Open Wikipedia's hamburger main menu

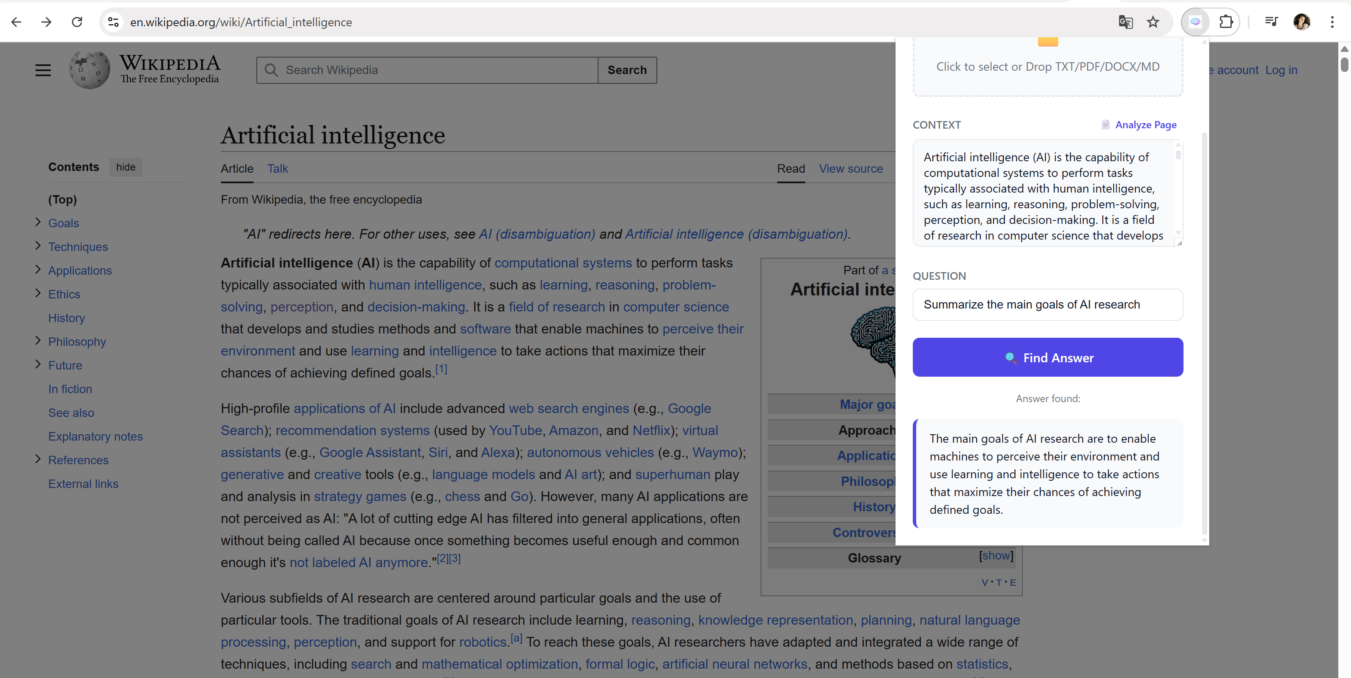point(43,69)
